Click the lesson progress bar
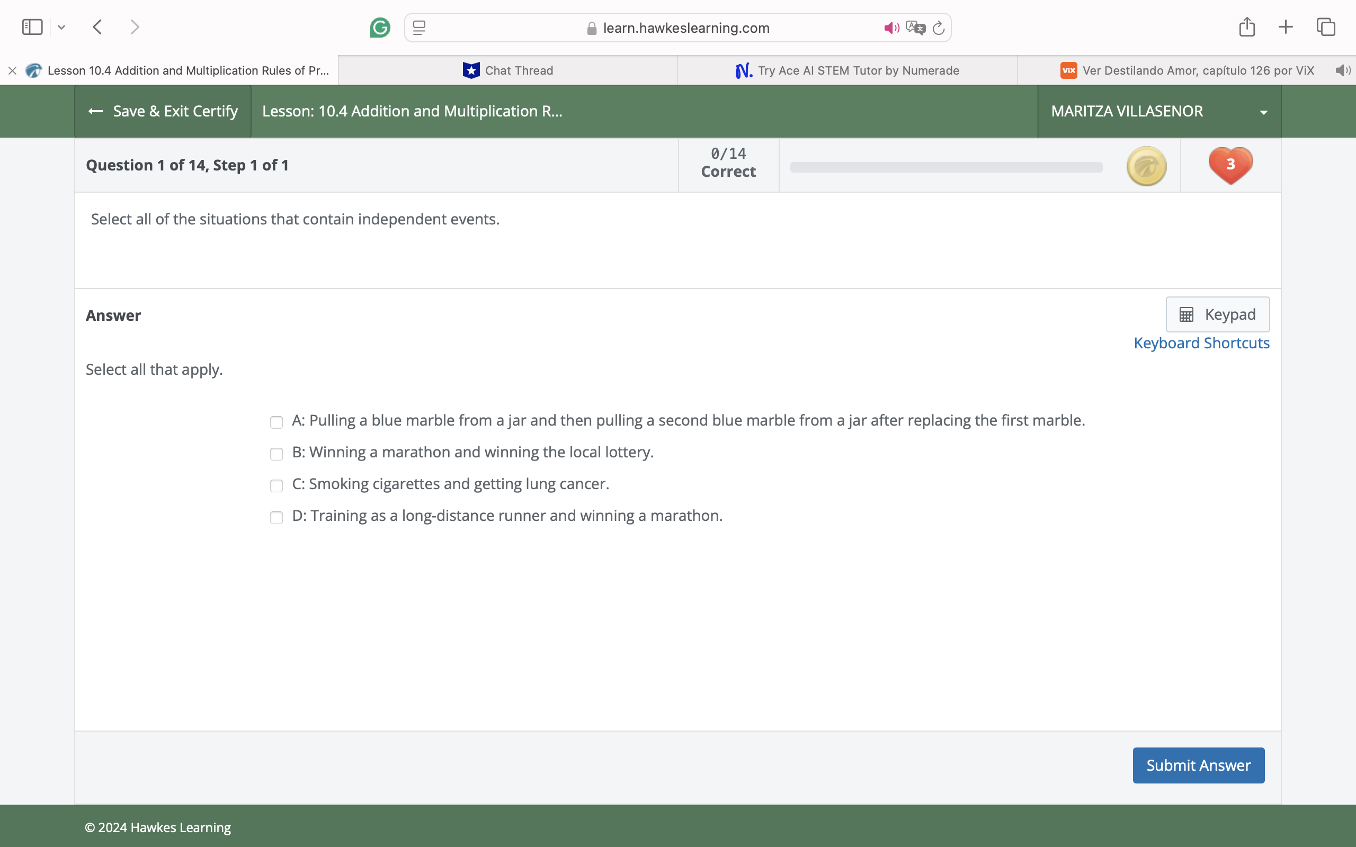 [946, 167]
